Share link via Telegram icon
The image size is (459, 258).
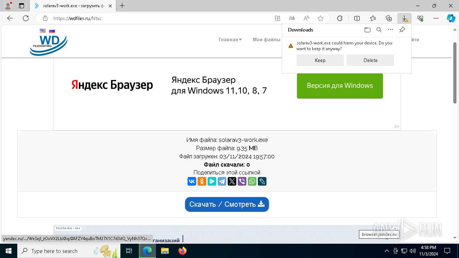(x=222, y=181)
